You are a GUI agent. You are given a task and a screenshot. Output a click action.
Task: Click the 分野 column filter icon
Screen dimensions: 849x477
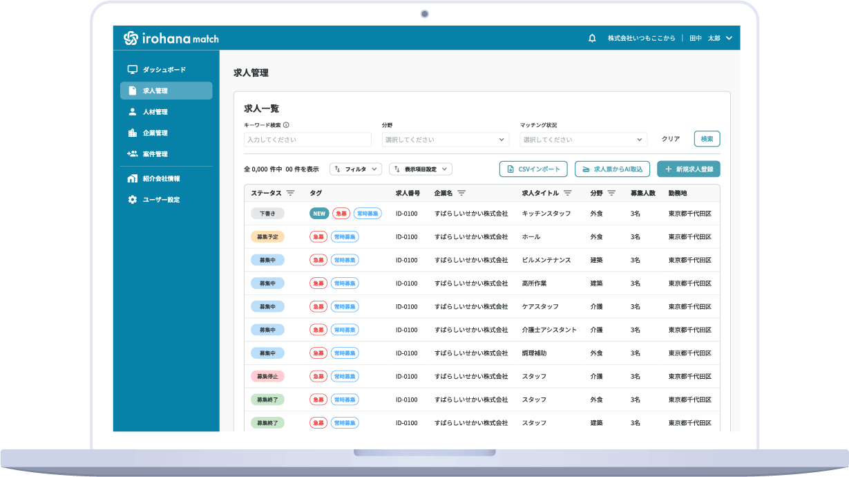pyautogui.click(x=611, y=193)
